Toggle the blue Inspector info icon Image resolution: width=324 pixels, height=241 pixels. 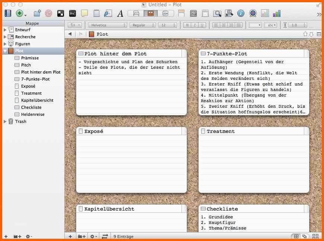[241, 13]
